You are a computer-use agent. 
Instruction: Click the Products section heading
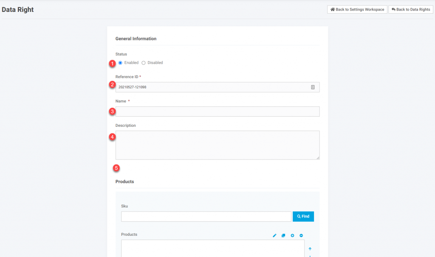click(124, 182)
